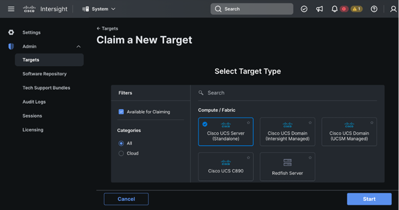This screenshot has width=399, height=210.
Task: Select the All category radio button
Action: 121,143
